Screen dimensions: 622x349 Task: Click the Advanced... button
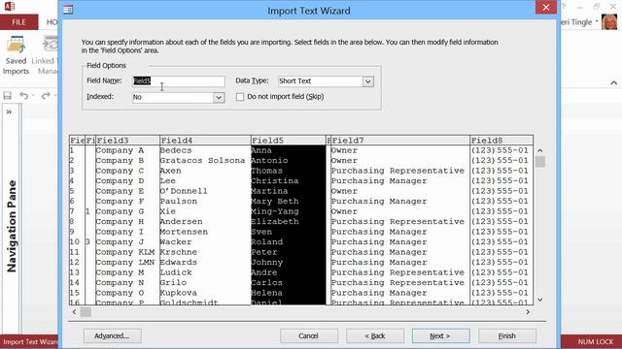point(113,336)
